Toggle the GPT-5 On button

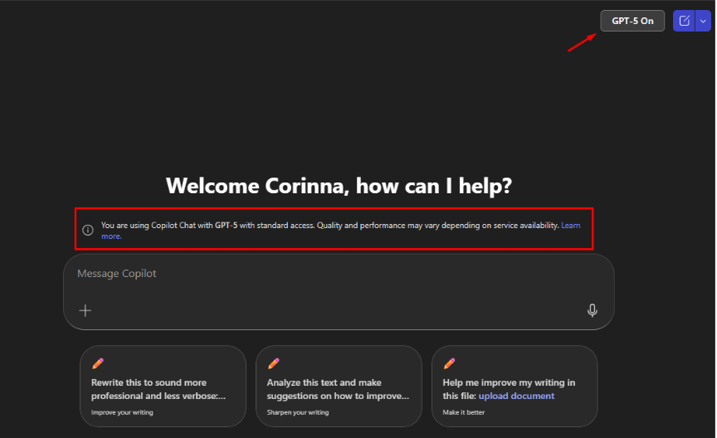coord(632,21)
